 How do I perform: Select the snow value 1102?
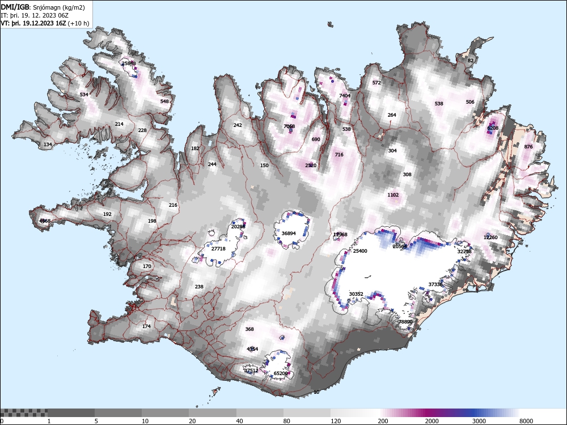[393, 195]
